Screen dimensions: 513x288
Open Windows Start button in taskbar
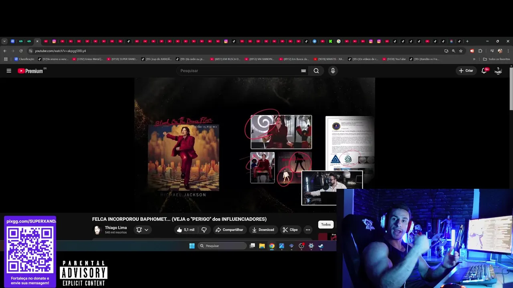point(192,246)
